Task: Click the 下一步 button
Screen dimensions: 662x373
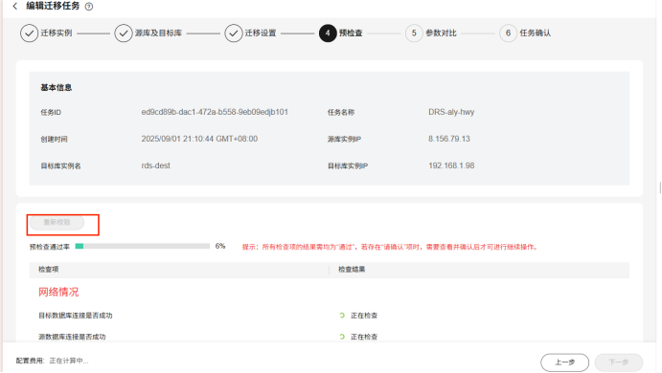Action: [619, 362]
